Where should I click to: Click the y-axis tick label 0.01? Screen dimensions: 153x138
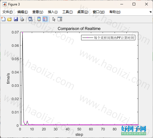point(15,112)
